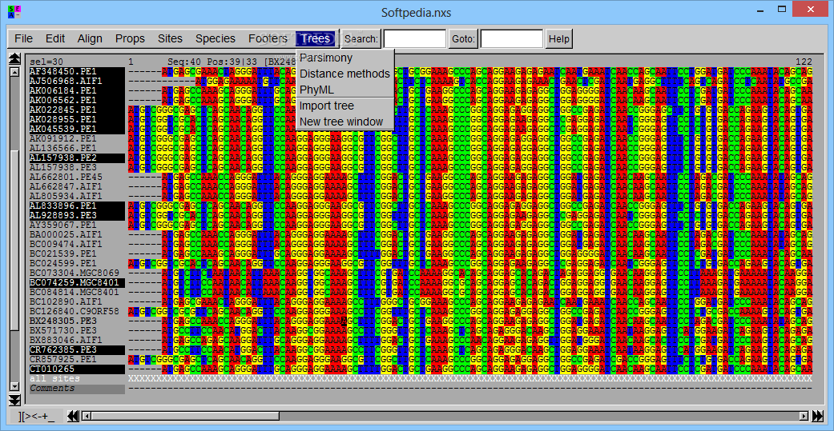
Task: Click the Goto: button
Action: coord(463,38)
